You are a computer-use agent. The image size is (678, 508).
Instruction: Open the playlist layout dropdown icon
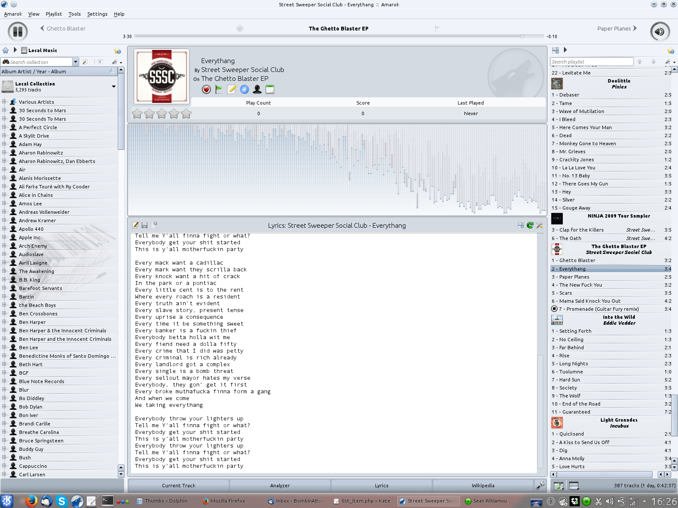click(x=574, y=486)
